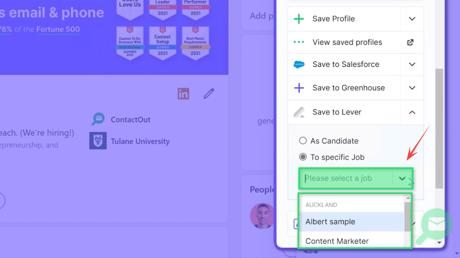Click the Best Meets Requirements badge
The height and width of the screenshot is (258, 460).
click(195, 43)
